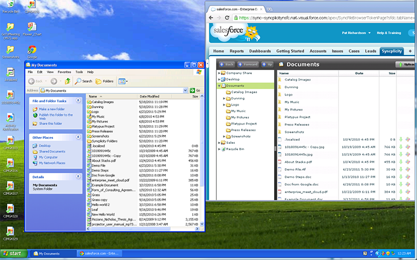
Task: Toggle Folders pane in My Documents toolbar
Action: point(105,81)
